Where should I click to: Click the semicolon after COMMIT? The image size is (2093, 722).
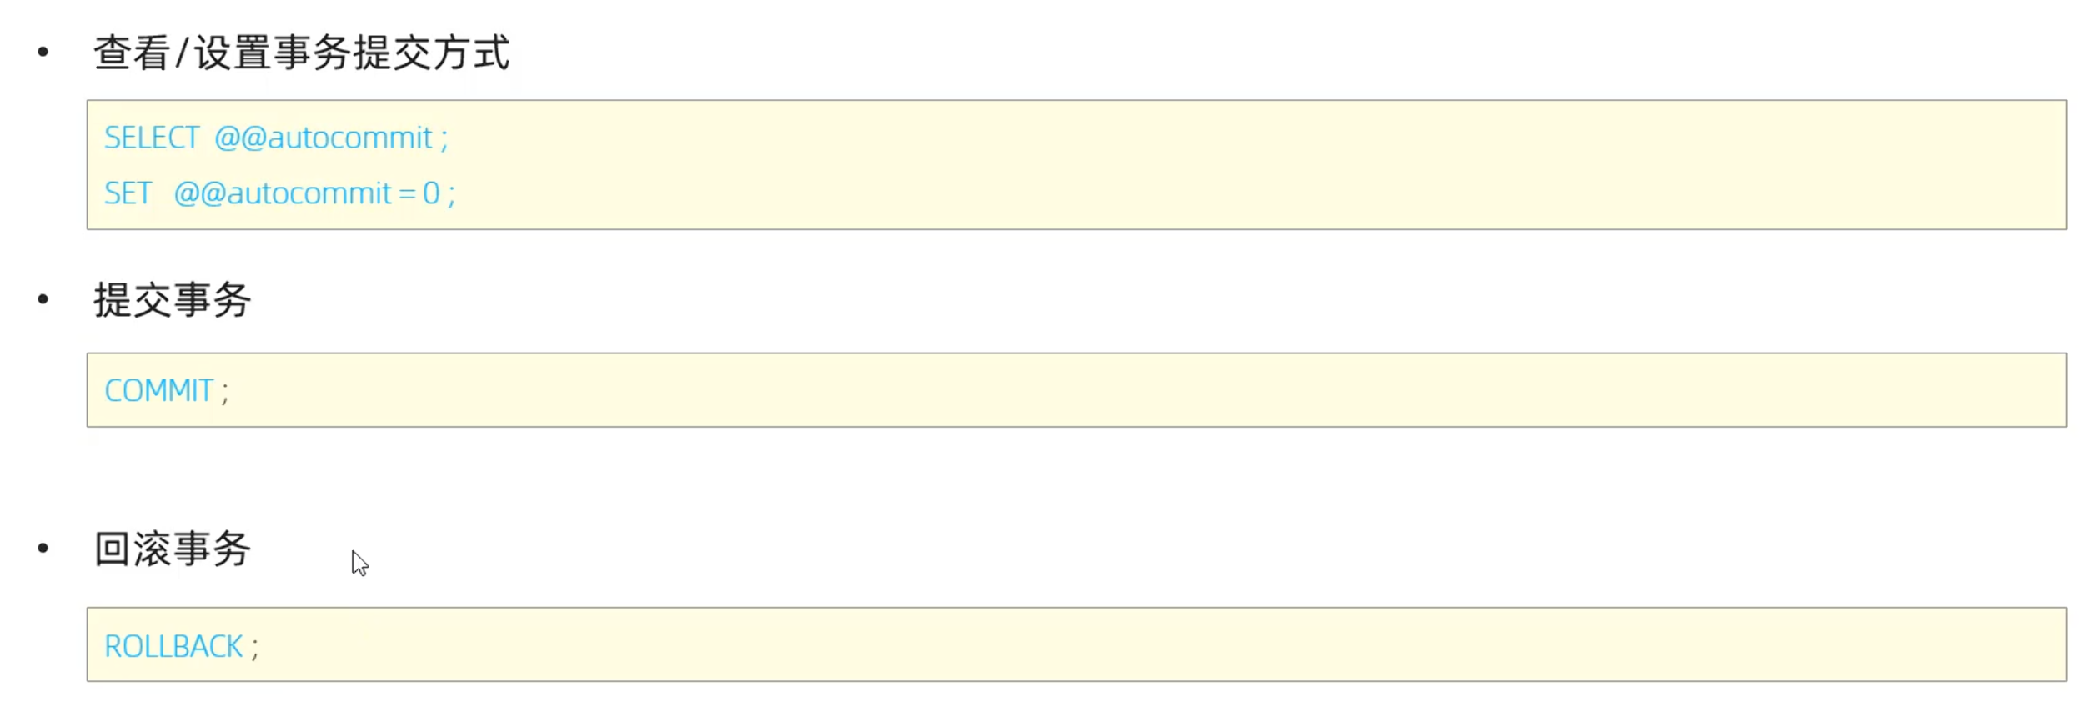point(225,392)
